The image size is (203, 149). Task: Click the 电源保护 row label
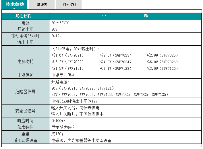(x=26, y=75)
